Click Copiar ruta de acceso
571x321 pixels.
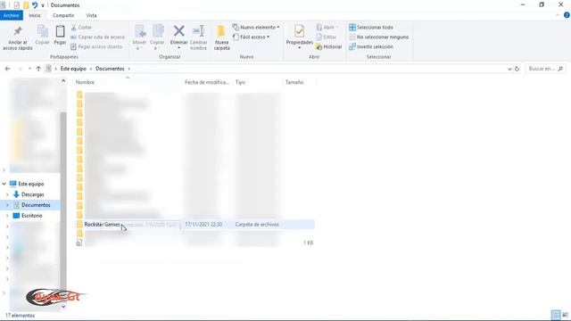tap(97, 37)
